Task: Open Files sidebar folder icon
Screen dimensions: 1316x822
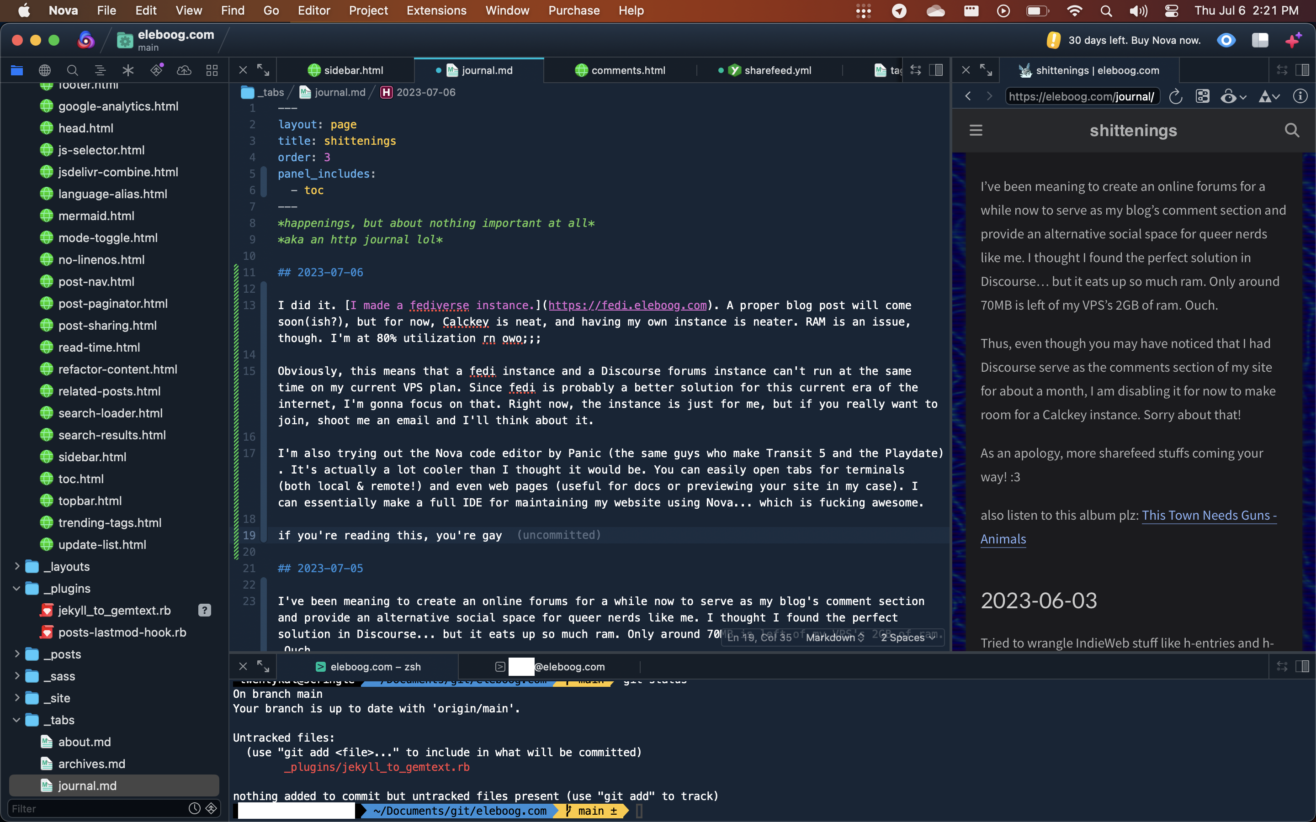Action: [17, 70]
